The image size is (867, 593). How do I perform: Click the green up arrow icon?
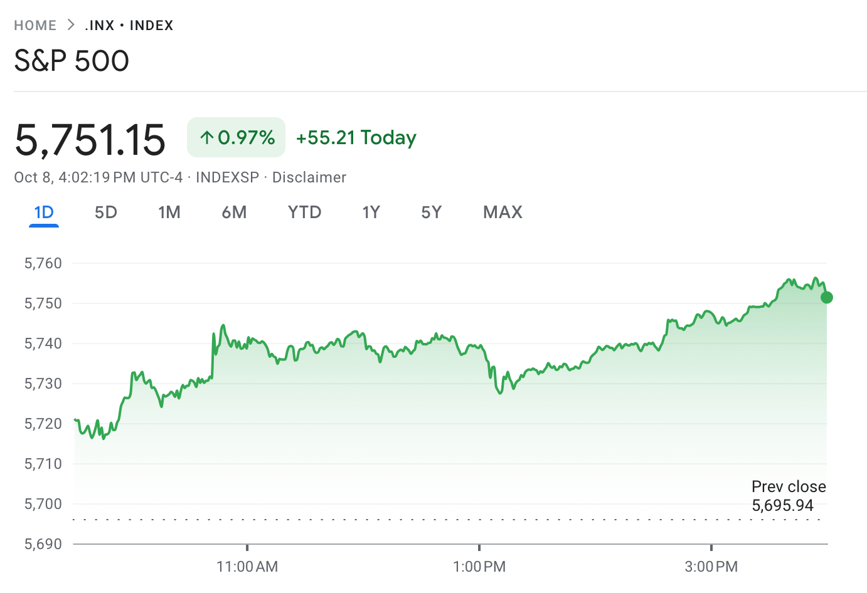tap(207, 137)
